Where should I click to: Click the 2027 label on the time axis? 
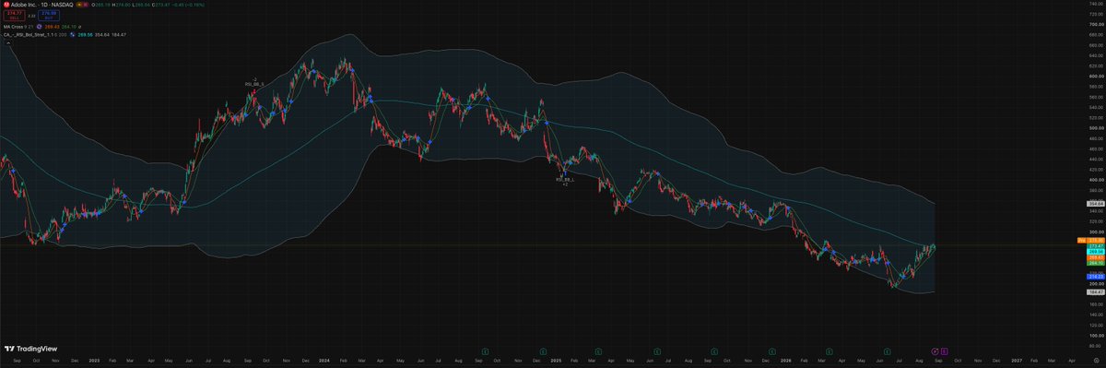coord(1017,361)
